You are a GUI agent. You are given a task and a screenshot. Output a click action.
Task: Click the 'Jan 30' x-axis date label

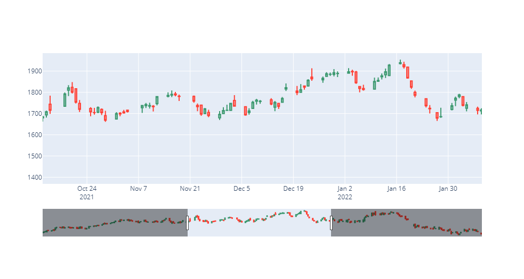(448, 189)
